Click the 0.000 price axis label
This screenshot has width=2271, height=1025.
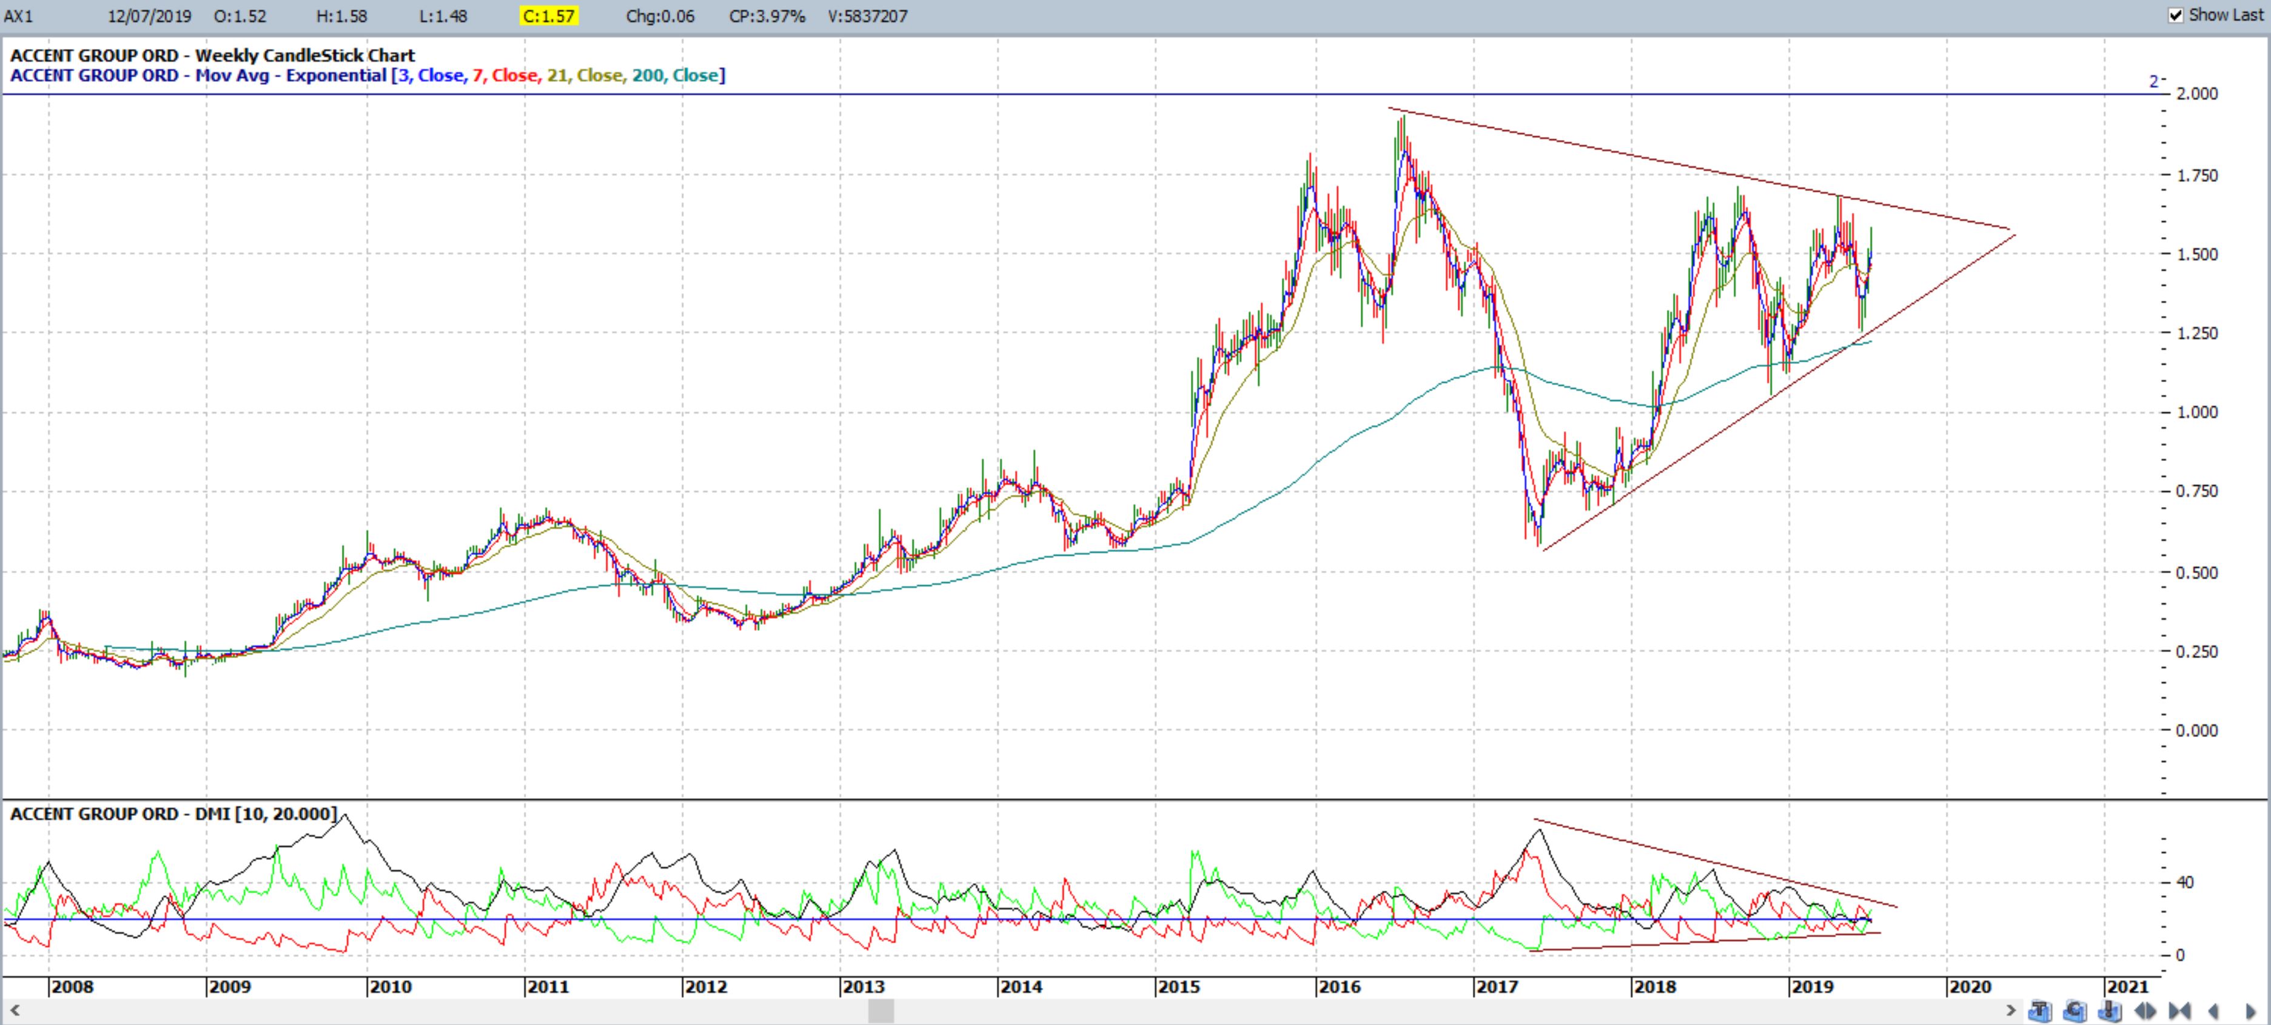pos(2197,730)
